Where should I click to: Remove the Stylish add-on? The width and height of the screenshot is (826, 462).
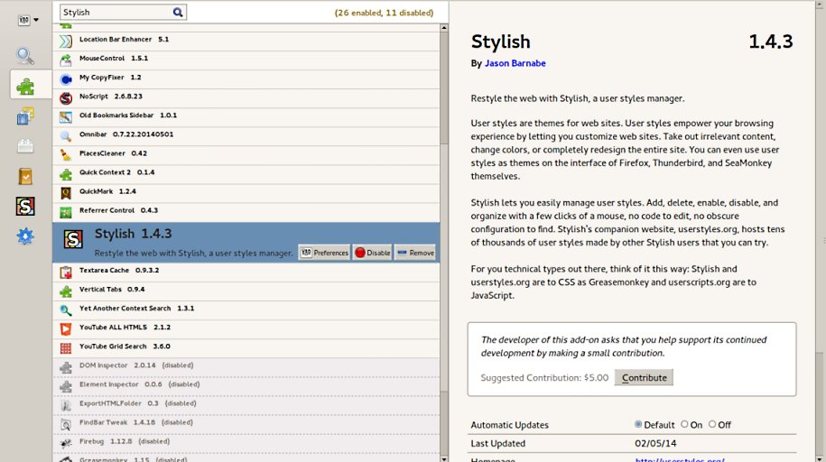(415, 253)
